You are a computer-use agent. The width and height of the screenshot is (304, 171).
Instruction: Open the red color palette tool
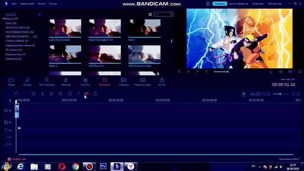pos(86,94)
